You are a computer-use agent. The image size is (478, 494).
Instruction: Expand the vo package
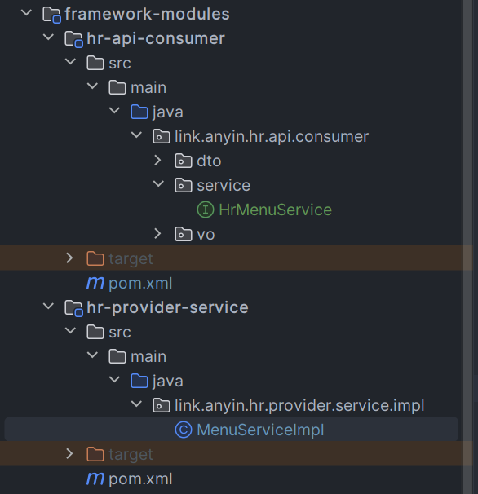pyautogui.click(x=157, y=234)
